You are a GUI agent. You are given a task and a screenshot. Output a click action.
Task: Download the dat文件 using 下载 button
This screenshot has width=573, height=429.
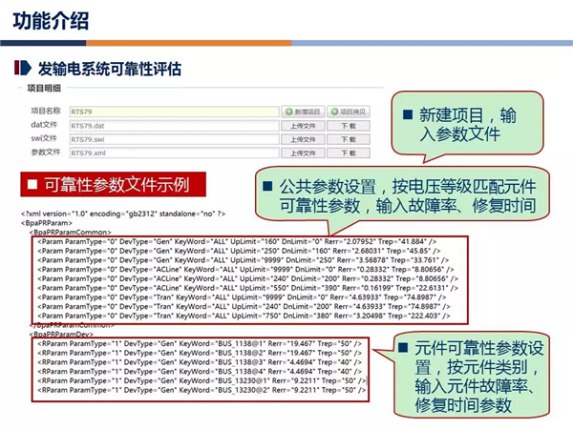tap(348, 125)
